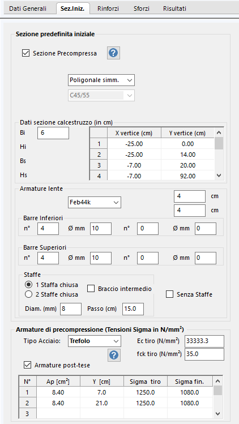Uncheck Sezione Precompressa checkbox
The height and width of the screenshot is (424, 239).
coord(25,53)
